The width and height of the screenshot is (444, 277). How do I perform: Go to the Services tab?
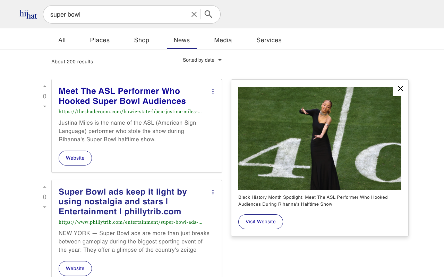tap(269, 40)
